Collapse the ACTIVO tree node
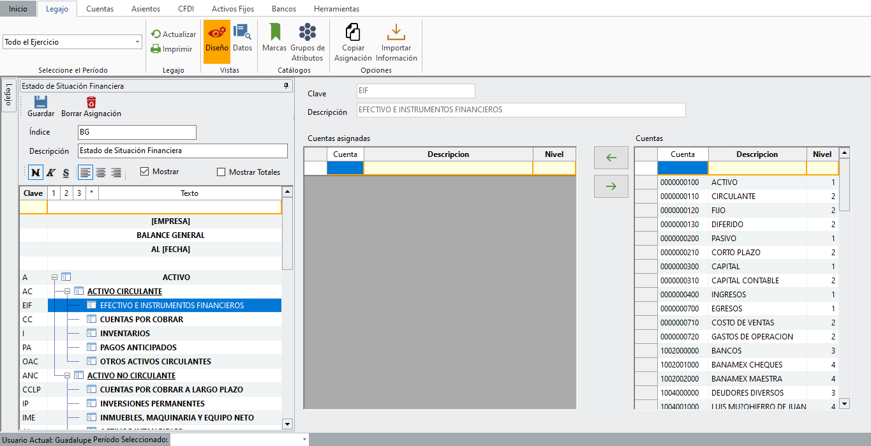 point(55,278)
